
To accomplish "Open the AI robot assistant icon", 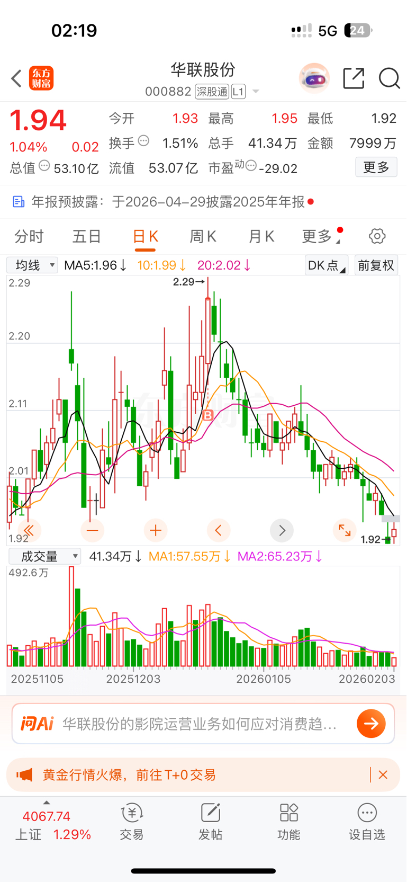I will pyautogui.click(x=314, y=78).
